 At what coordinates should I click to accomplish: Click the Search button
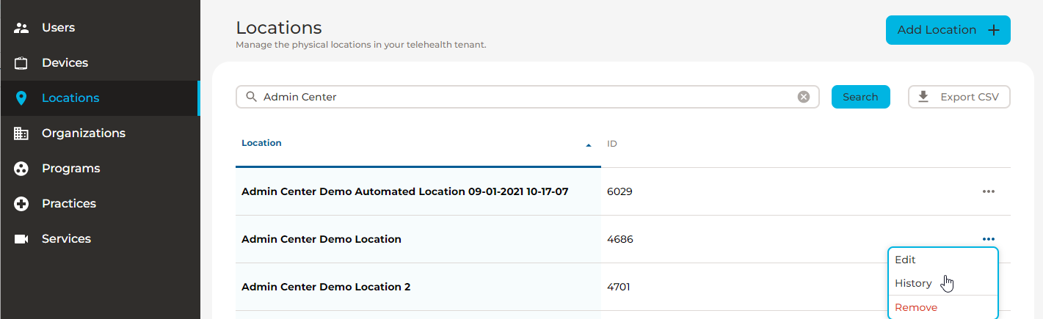tap(860, 97)
